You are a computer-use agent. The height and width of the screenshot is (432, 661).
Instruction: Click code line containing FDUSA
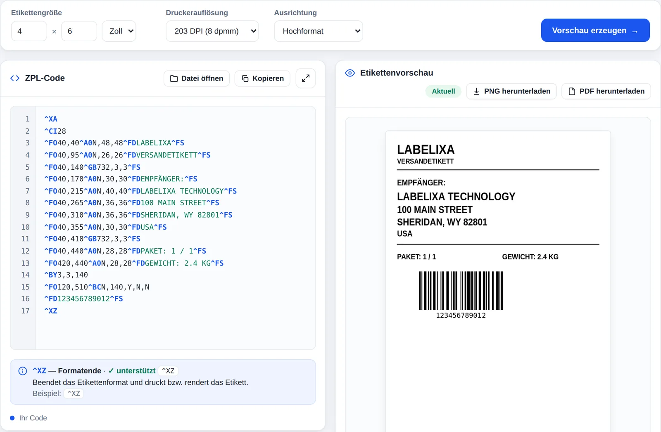[105, 227]
